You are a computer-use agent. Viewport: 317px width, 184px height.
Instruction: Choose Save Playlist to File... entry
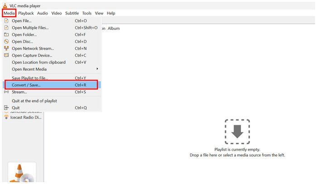[52, 78]
